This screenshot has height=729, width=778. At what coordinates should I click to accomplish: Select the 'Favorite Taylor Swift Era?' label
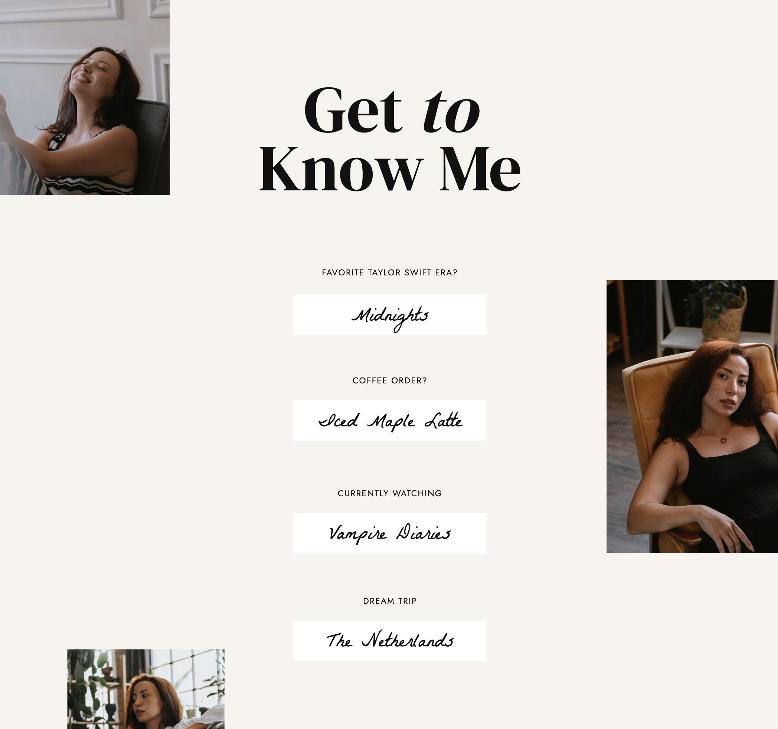coord(390,273)
